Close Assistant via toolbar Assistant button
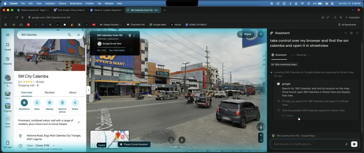364x153 pixels. point(352,17)
